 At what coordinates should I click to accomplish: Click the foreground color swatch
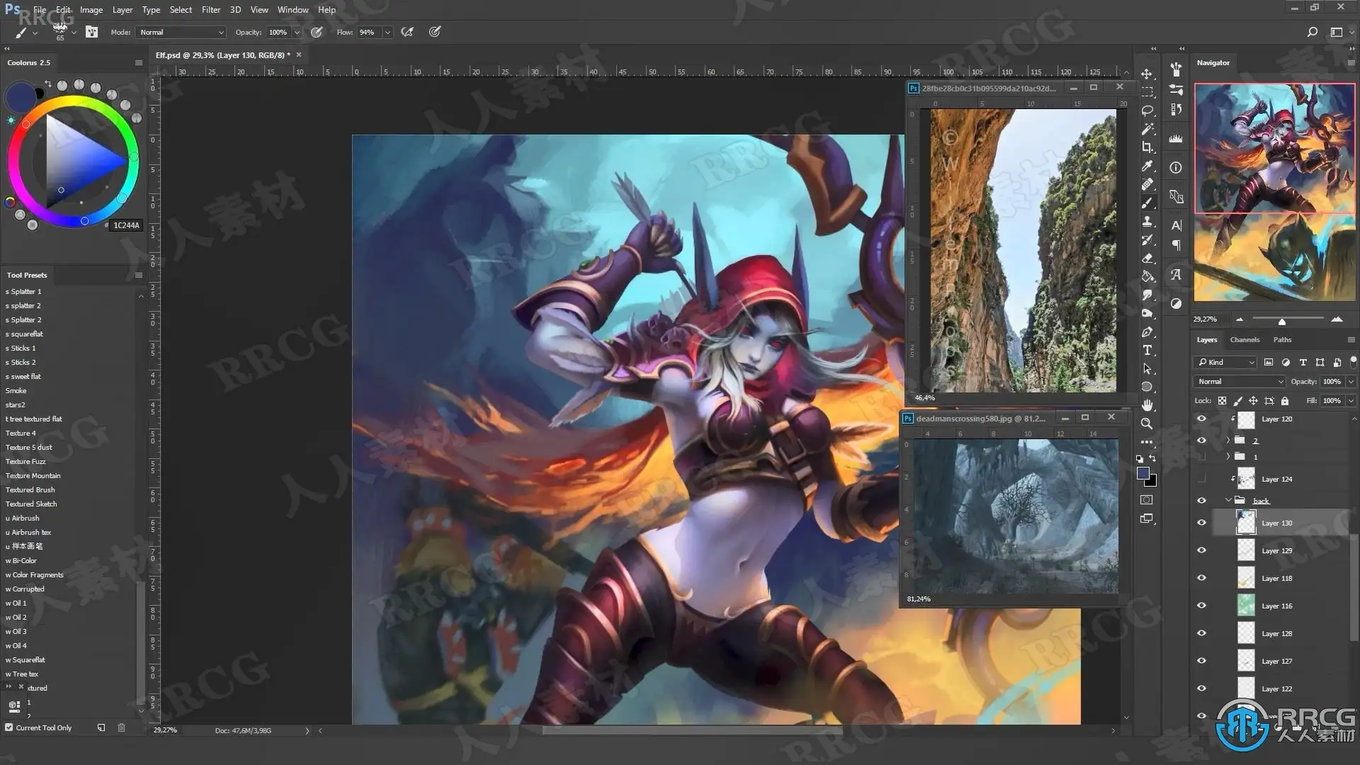coord(1143,474)
